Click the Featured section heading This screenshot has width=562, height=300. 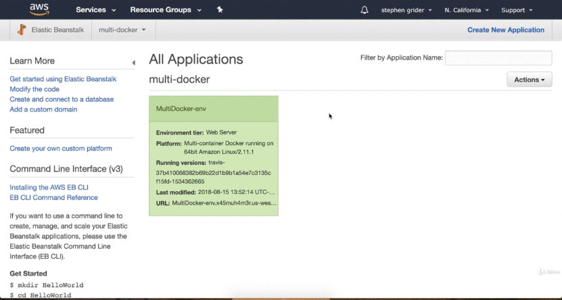(x=27, y=130)
